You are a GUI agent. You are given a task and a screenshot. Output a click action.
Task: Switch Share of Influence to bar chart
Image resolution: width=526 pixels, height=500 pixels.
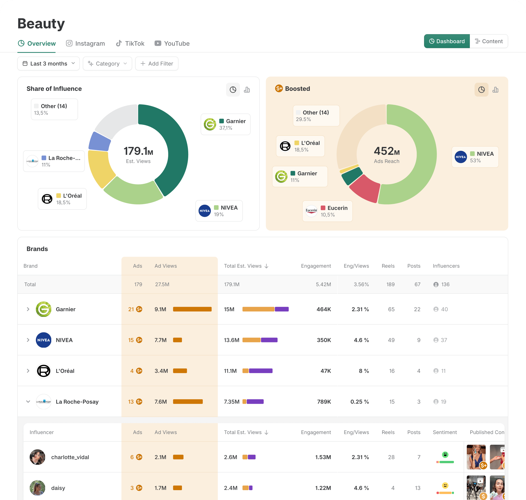(247, 90)
